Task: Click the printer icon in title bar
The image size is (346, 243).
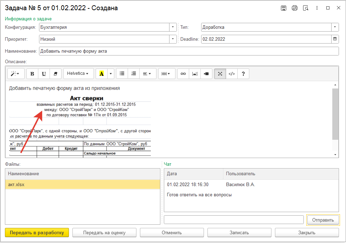Action: 295,8
